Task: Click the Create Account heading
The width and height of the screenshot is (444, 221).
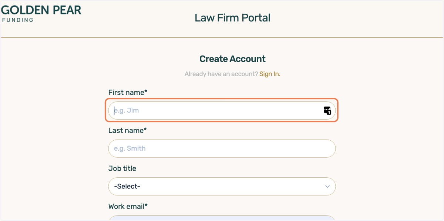Action: [x=232, y=59]
